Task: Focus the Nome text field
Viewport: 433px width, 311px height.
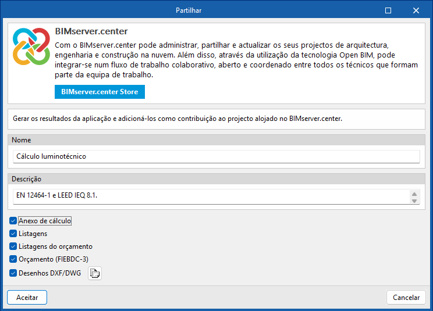Action: [215, 156]
